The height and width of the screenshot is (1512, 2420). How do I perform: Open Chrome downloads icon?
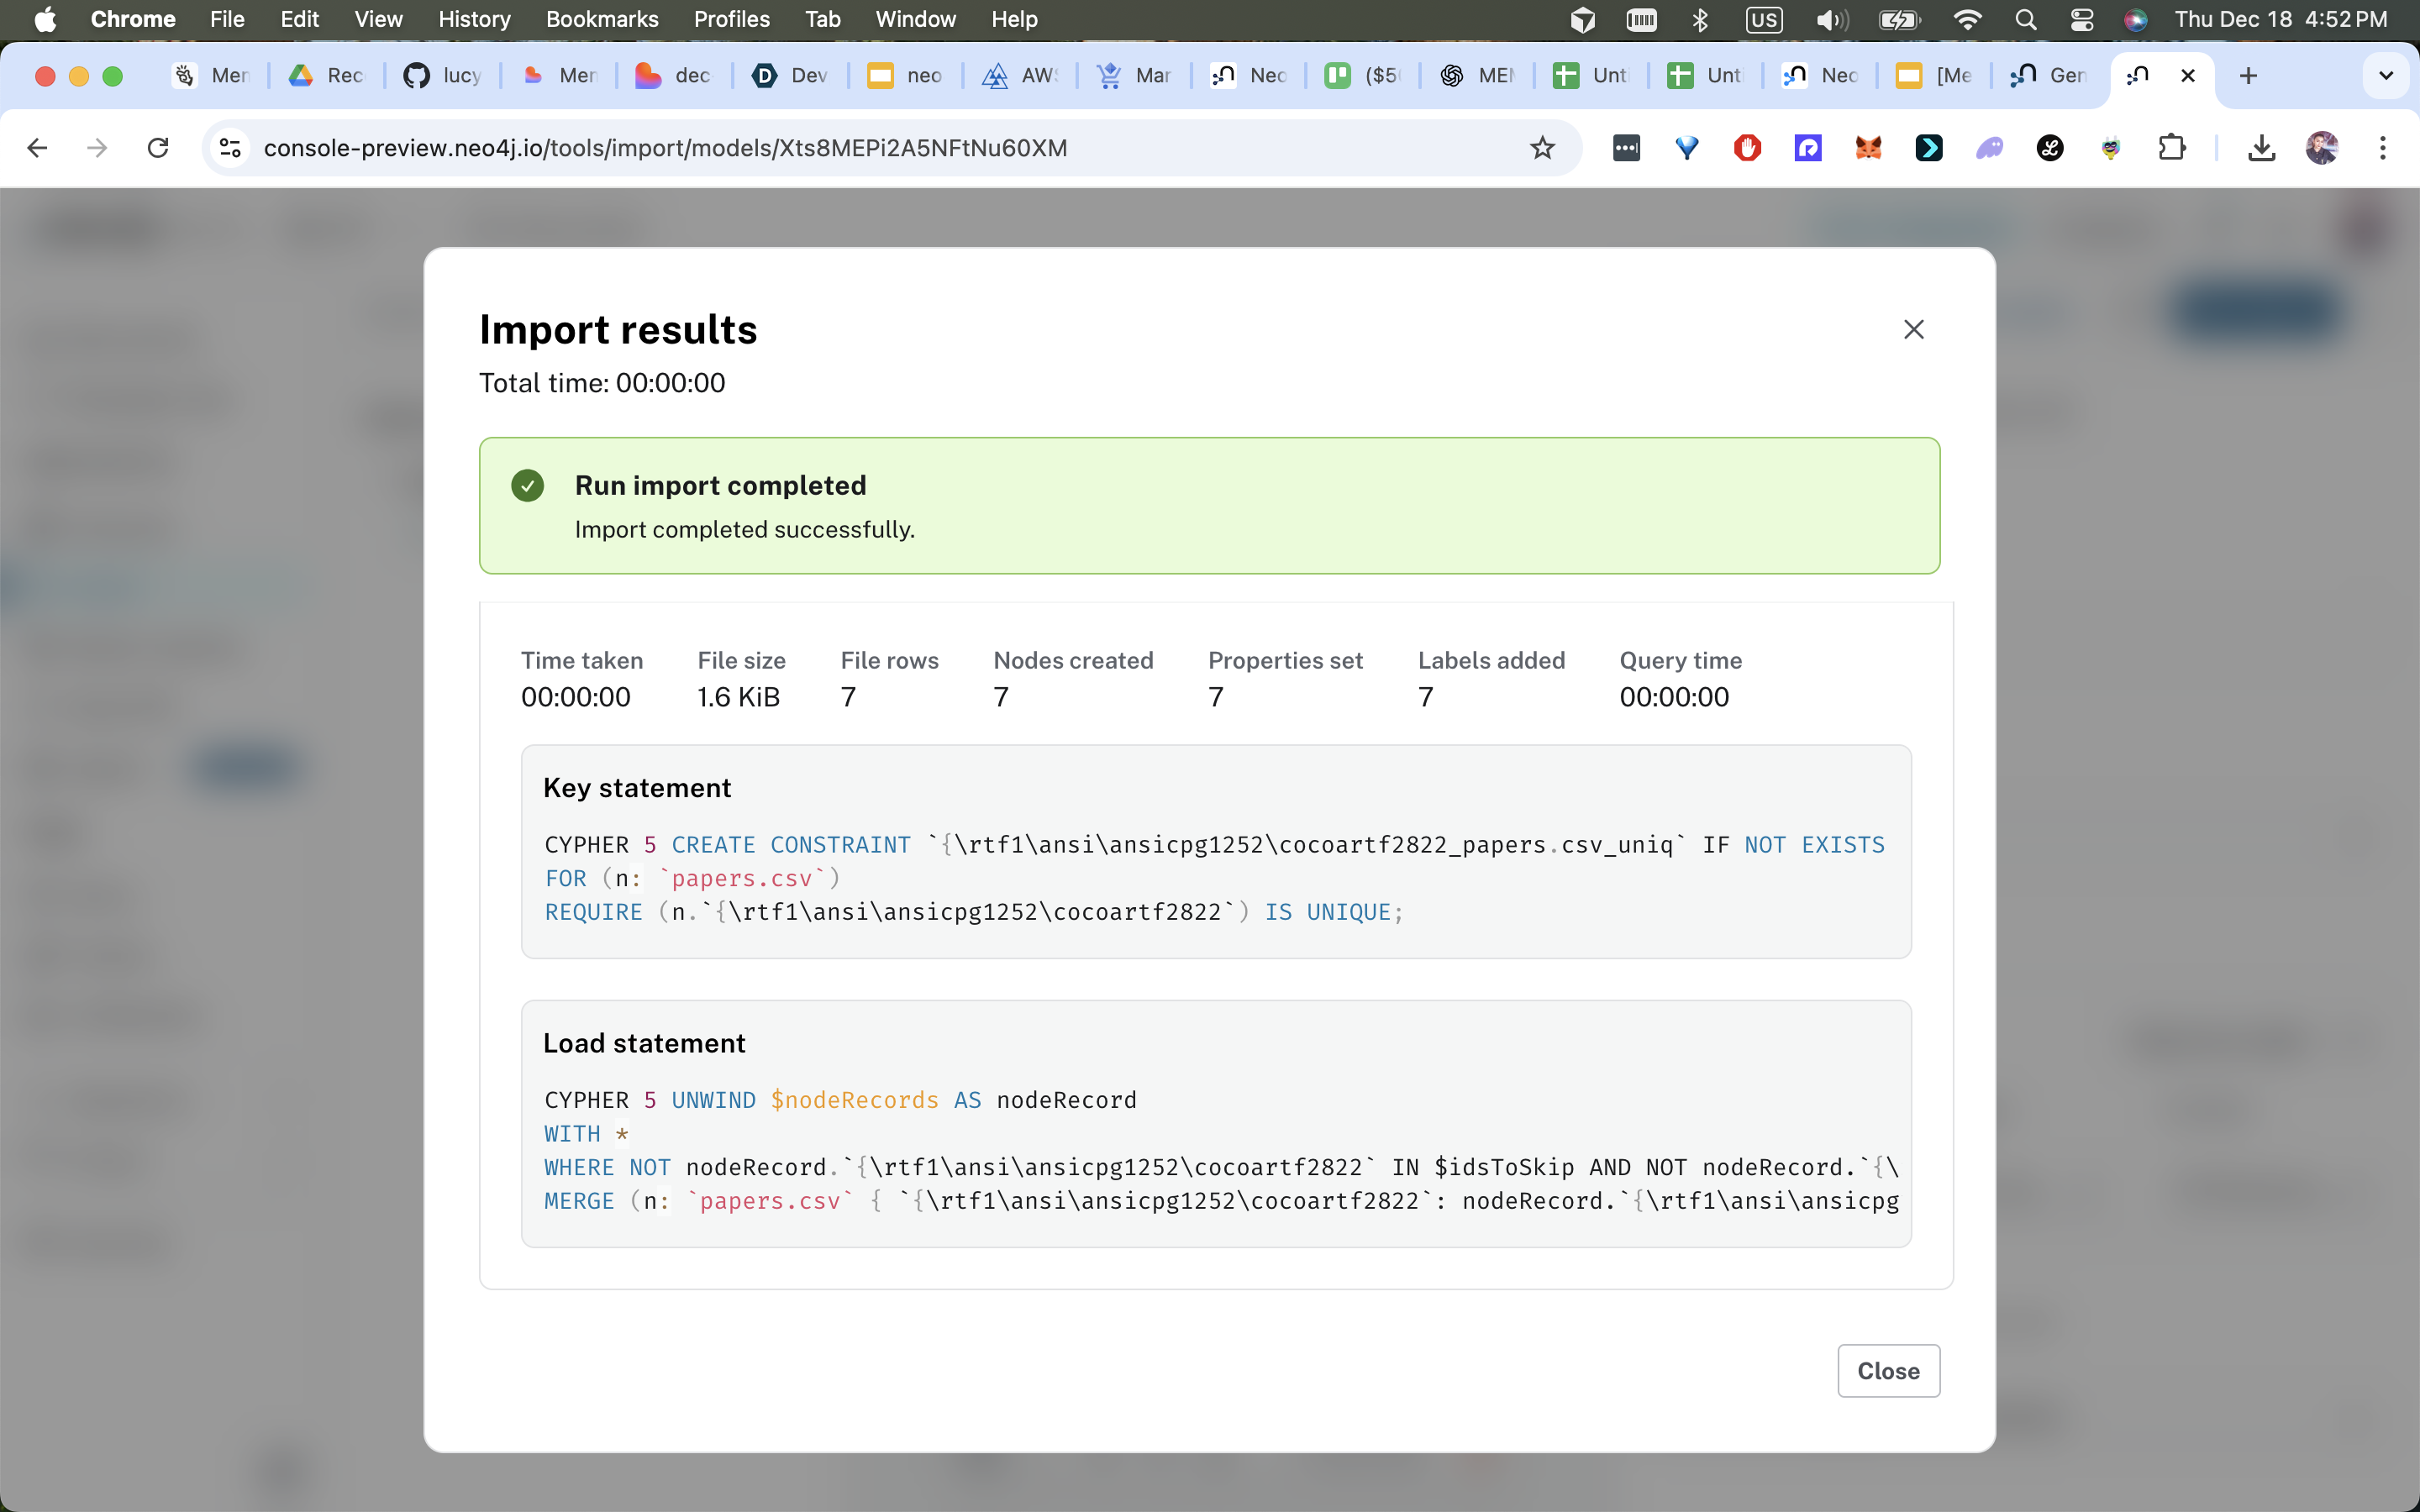pos(2261,148)
